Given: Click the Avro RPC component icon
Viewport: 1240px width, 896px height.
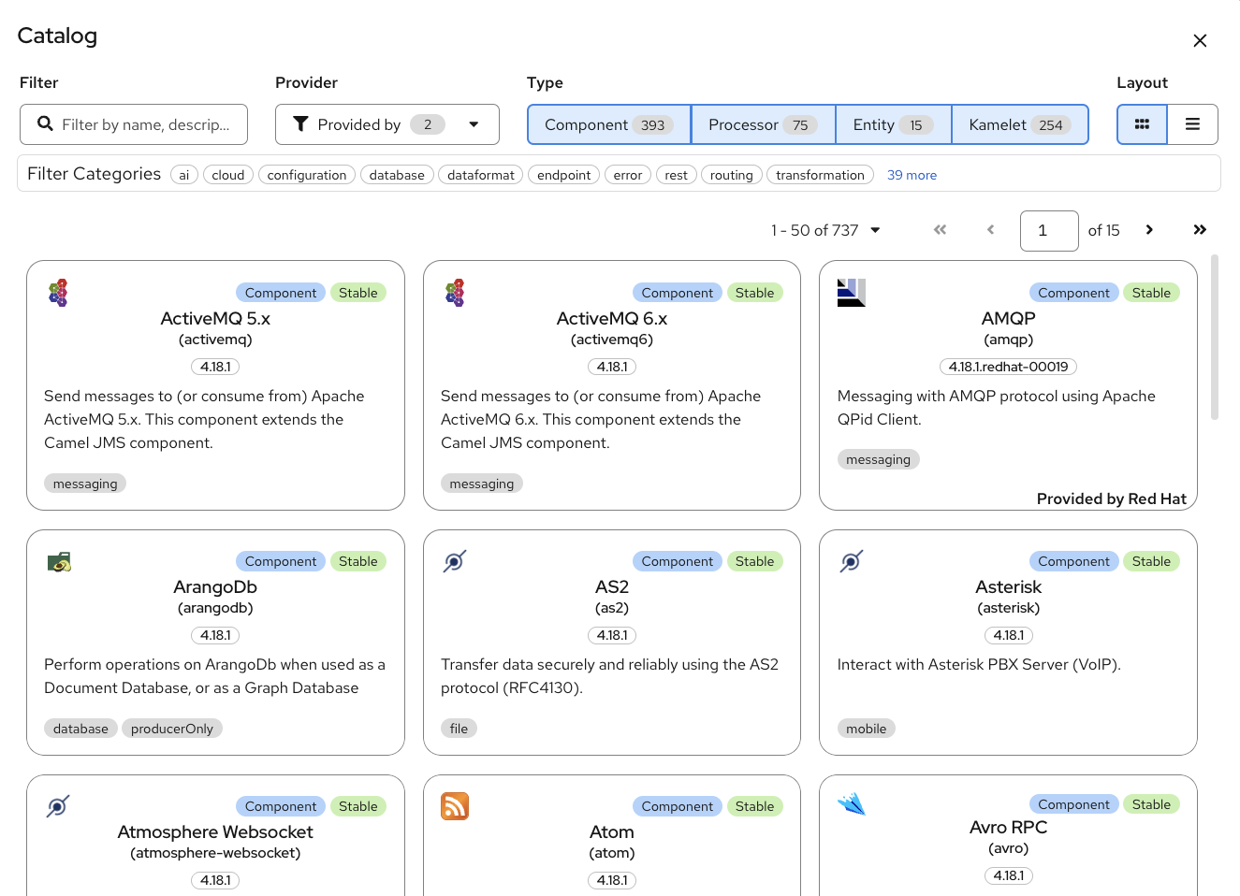Looking at the screenshot, I should 852,804.
